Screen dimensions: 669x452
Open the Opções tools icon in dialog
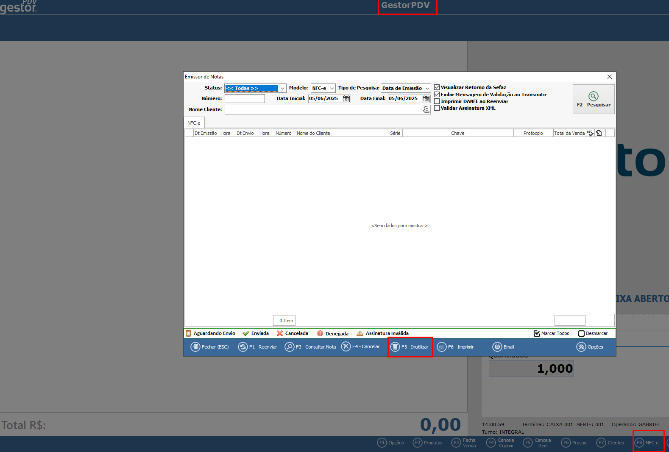pyautogui.click(x=581, y=347)
